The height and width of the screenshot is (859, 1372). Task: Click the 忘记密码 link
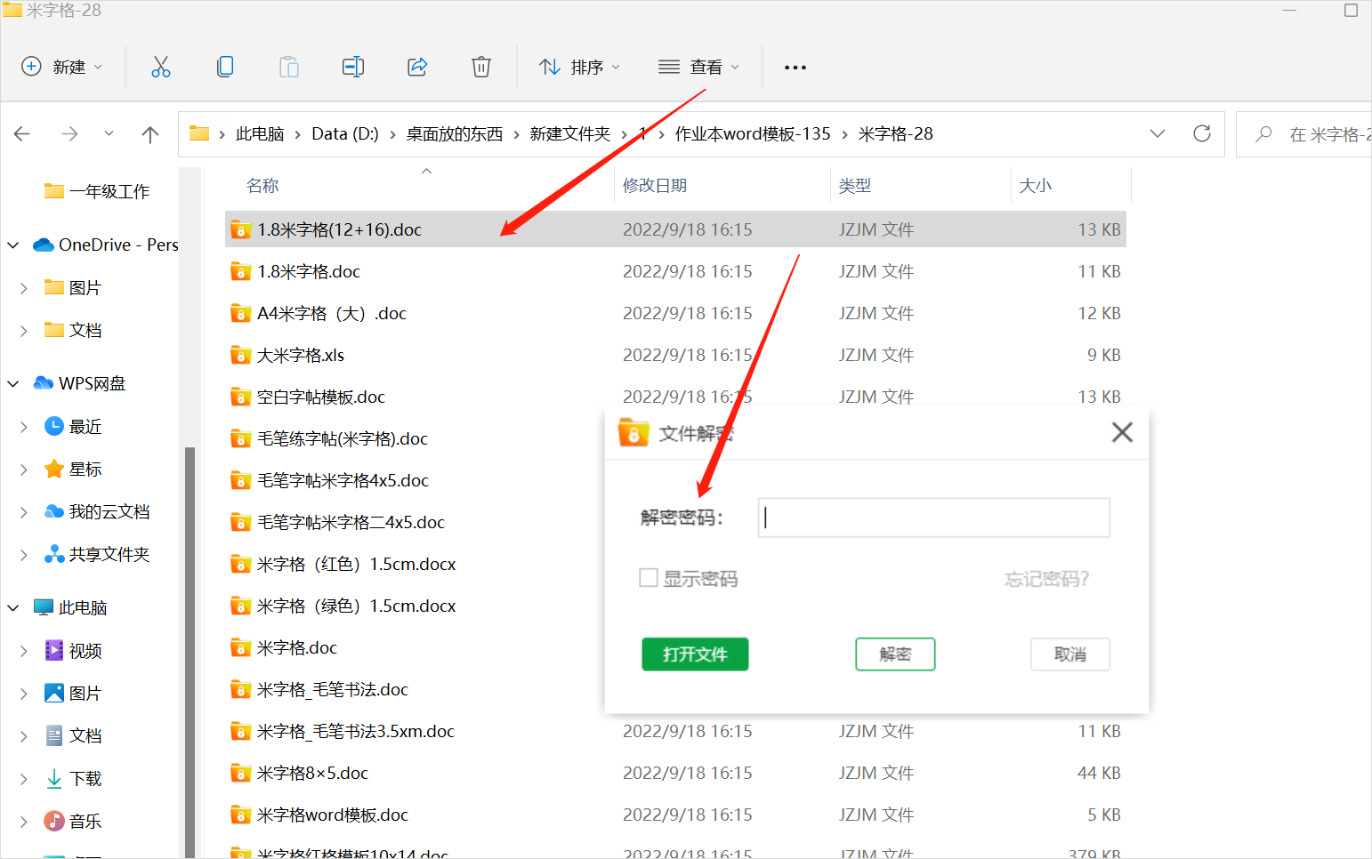1046,578
